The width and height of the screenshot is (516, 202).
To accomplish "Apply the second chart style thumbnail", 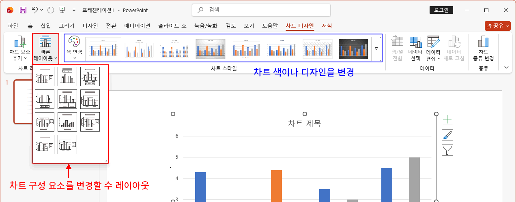I will (x=139, y=49).
